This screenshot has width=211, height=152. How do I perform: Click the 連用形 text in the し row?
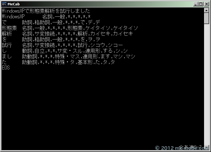tap(93, 51)
